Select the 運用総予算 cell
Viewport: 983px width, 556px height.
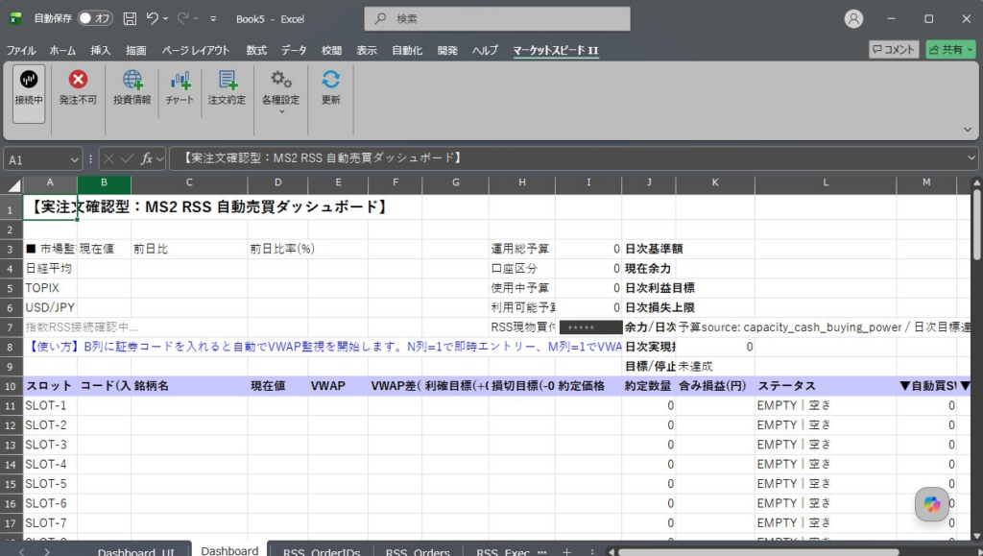pyautogui.click(x=521, y=249)
